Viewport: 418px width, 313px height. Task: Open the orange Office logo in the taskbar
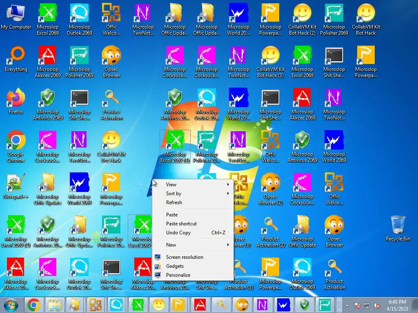coord(96,305)
